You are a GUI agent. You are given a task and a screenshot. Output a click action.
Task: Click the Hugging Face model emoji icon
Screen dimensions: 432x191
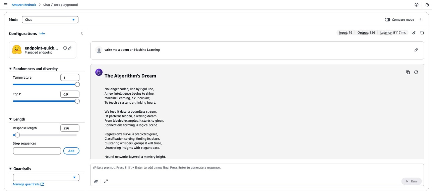pyautogui.click(x=17, y=50)
